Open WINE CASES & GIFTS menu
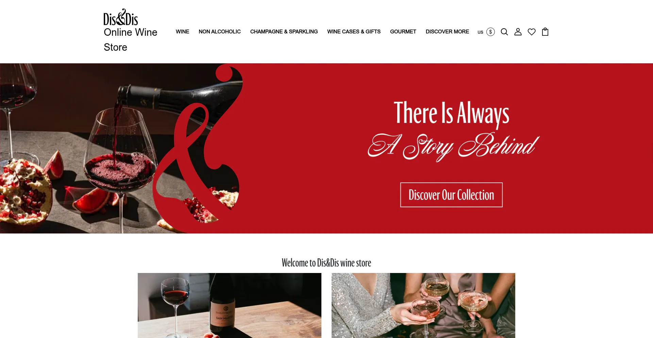This screenshot has width=653, height=338. 354,32
